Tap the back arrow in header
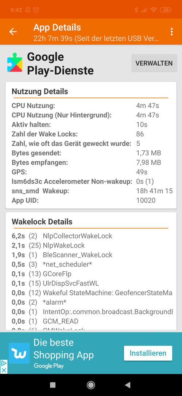This screenshot has height=396, width=182. point(13,32)
